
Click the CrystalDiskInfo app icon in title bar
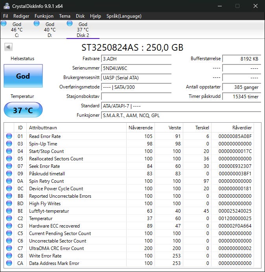[6, 6]
